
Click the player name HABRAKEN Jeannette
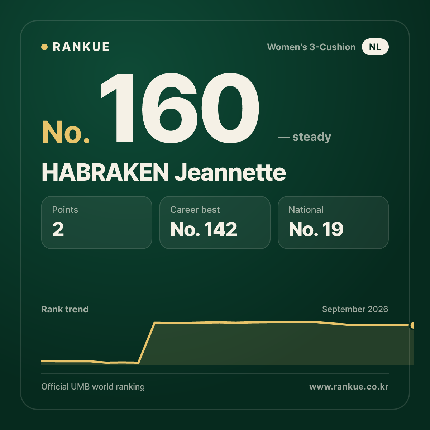click(164, 172)
